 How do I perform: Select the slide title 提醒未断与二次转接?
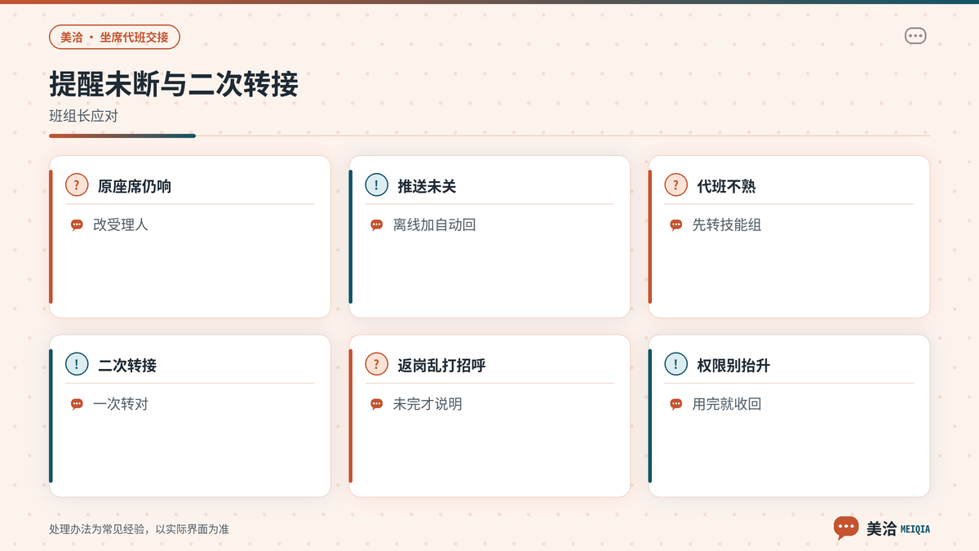click(174, 85)
